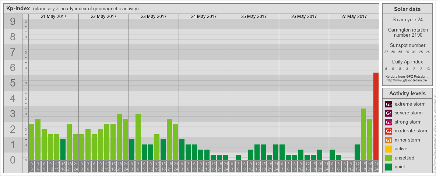Click sunspot number value 55
This screenshot has width=436, height=176.
click(x=400, y=52)
